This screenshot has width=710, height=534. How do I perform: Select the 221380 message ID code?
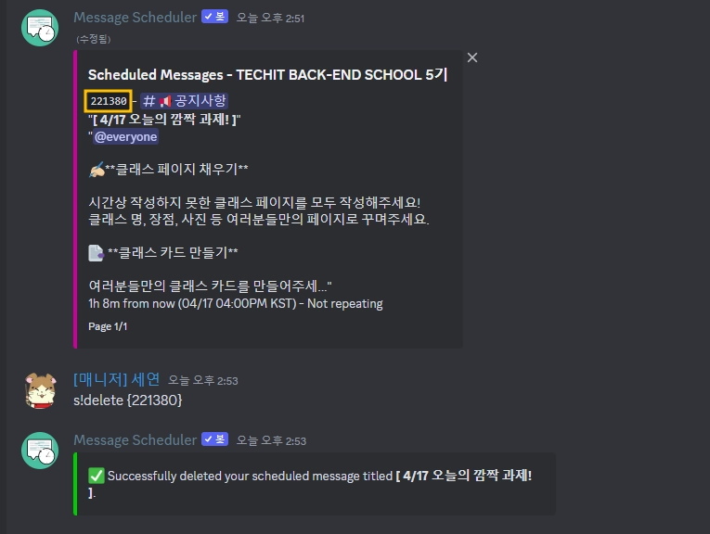pos(109,100)
